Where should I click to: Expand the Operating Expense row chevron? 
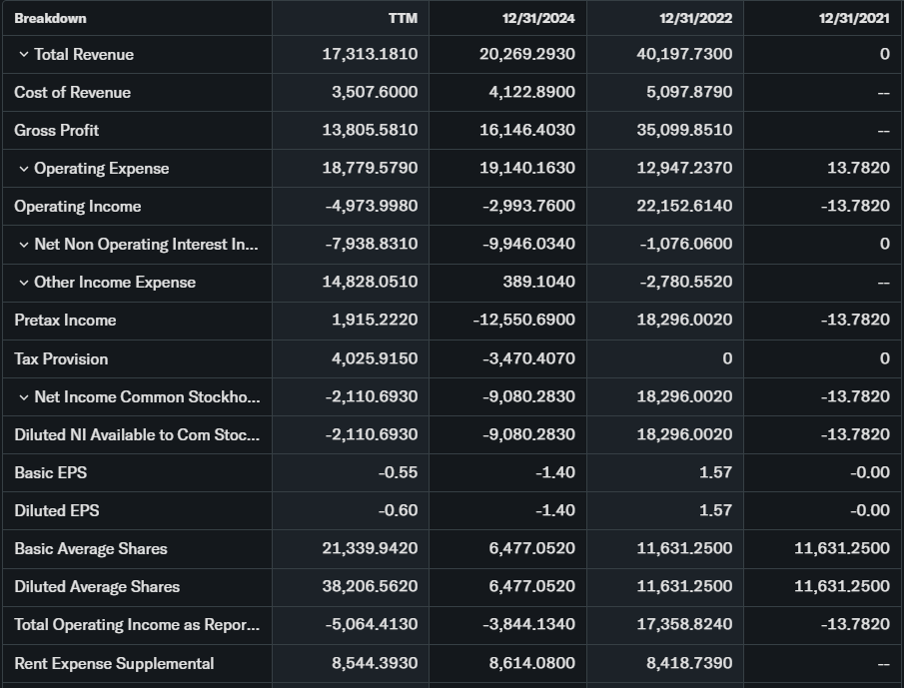pos(24,169)
